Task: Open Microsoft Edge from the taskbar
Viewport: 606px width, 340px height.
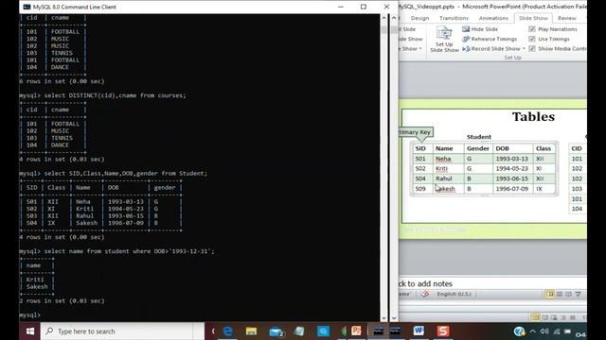Action: pyautogui.click(x=227, y=331)
